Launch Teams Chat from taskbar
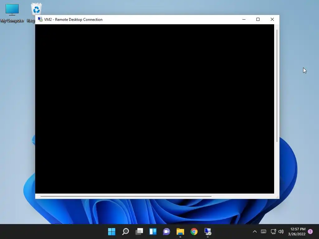This screenshot has height=239, width=319. (167, 232)
